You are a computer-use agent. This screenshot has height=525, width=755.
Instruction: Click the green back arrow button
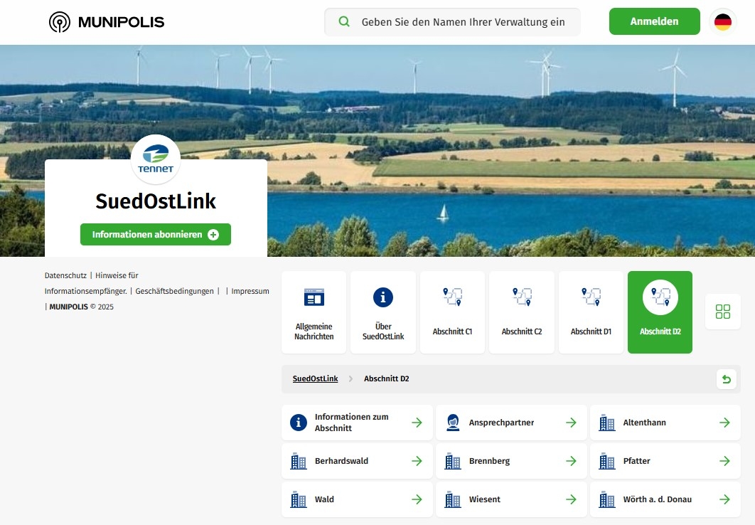tap(727, 379)
